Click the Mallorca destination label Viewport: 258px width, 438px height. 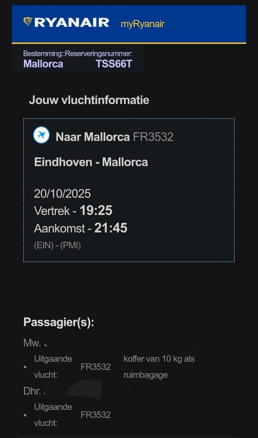click(x=43, y=64)
